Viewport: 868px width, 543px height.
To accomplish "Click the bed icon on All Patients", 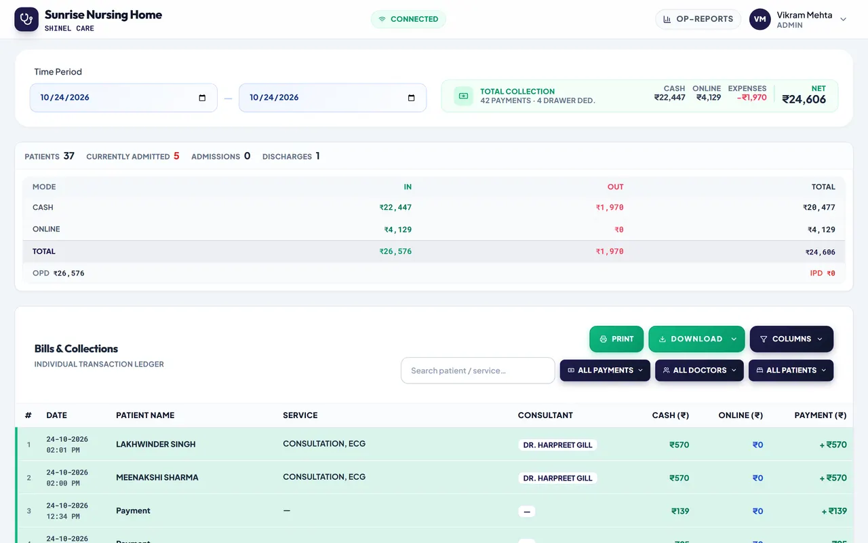I will (759, 371).
